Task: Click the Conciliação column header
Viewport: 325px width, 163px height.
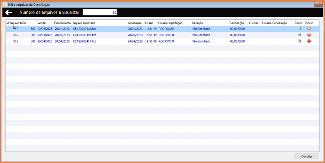Action: point(238,23)
